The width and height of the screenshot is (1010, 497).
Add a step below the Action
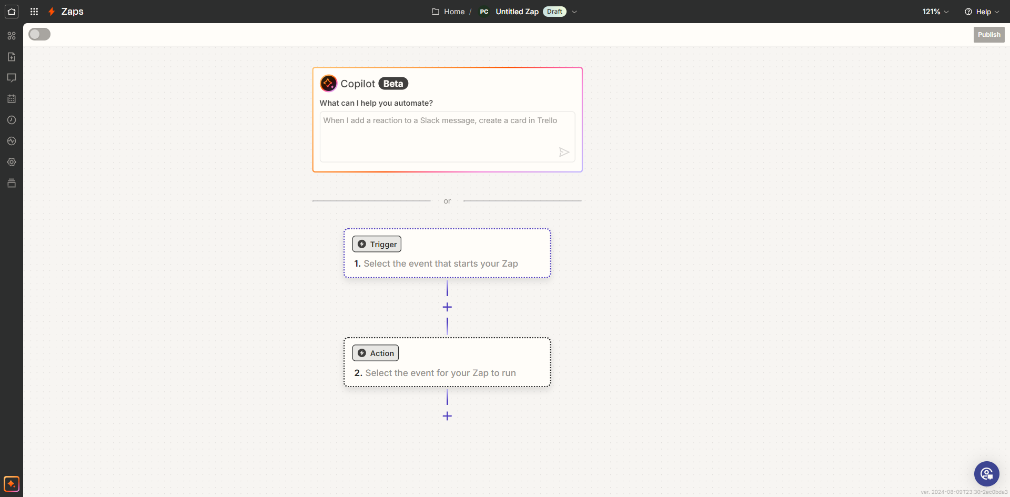click(447, 416)
